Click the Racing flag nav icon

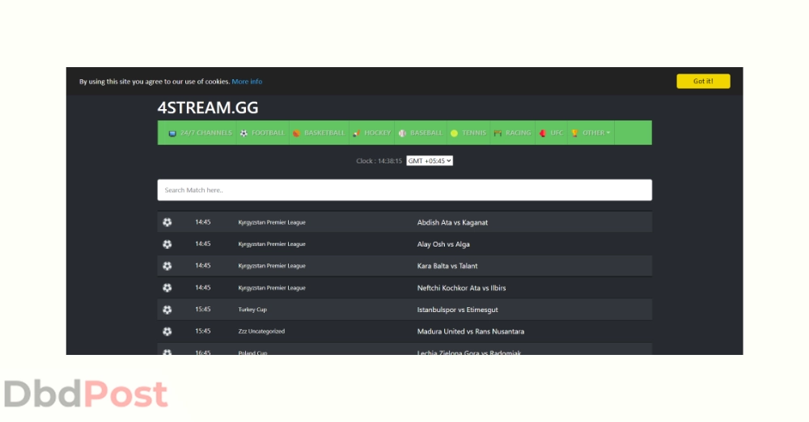tap(498, 133)
